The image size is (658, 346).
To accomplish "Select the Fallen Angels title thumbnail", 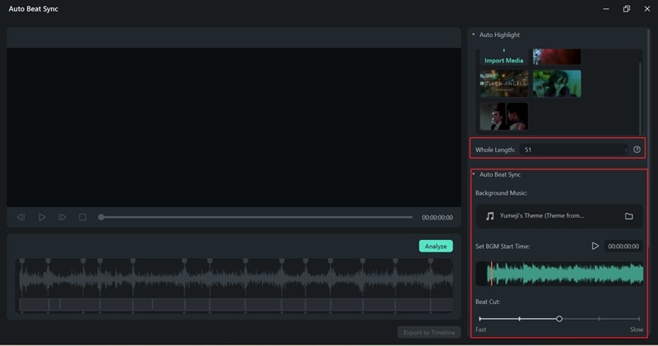I will tap(503, 84).
